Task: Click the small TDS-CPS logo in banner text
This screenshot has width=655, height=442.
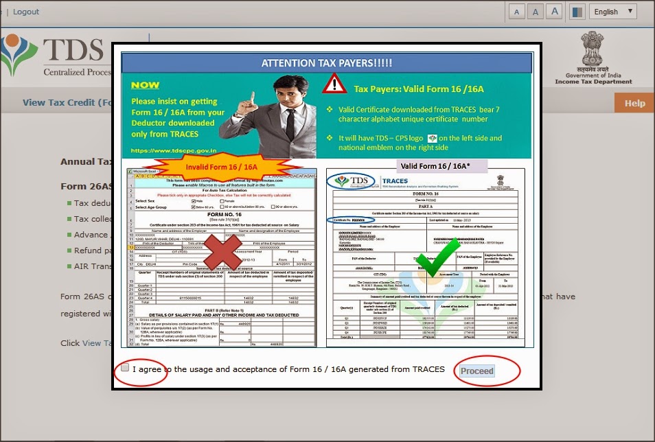Action: pos(432,138)
